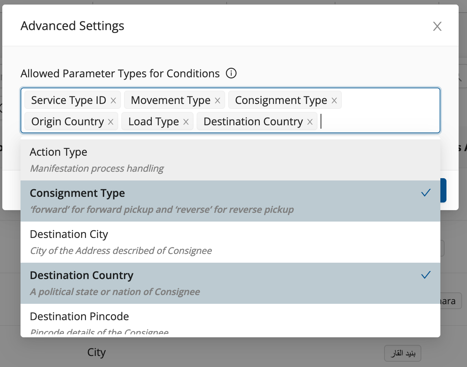Click the info icon beside Allowed Parameter Types
The image size is (467, 367).
231,73
